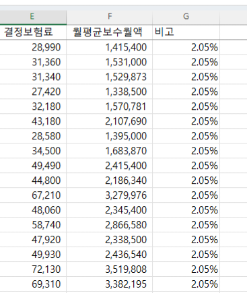Select the 2.05% cell beside 2,866,580

(186, 225)
